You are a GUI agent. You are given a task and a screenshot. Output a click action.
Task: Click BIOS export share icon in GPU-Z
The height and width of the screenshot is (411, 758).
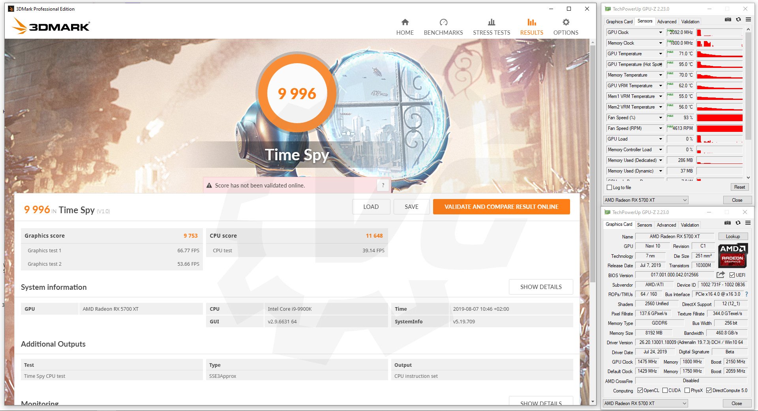tap(721, 275)
